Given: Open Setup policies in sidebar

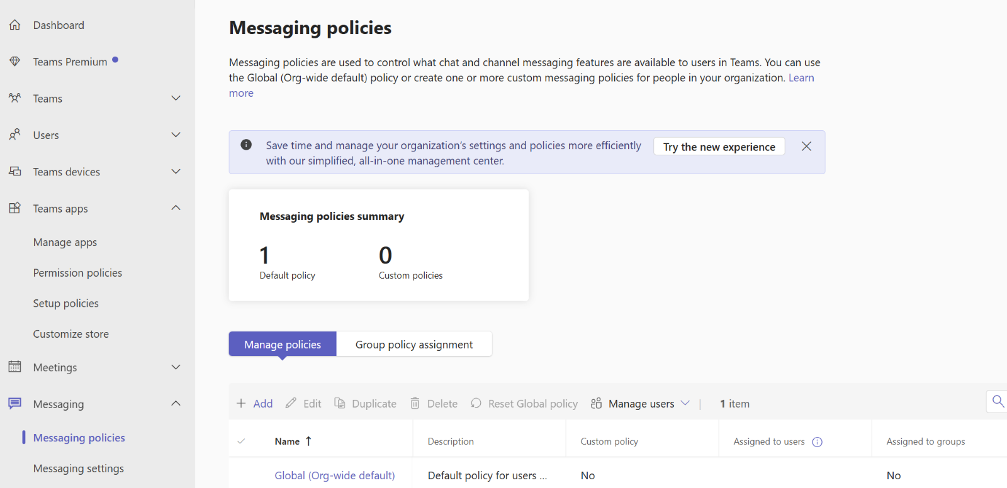Looking at the screenshot, I should (66, 303).
